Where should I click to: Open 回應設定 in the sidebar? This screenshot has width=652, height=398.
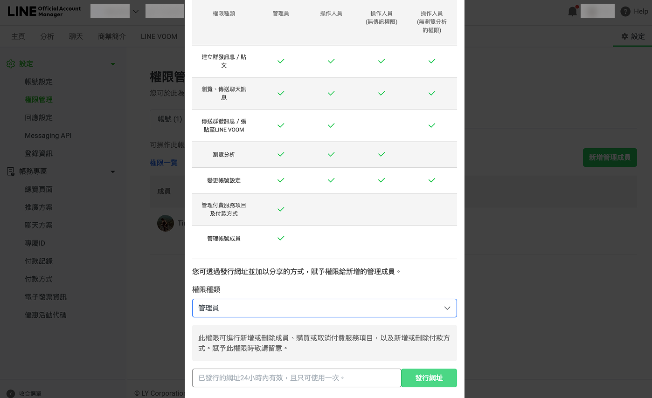[39, 117]
